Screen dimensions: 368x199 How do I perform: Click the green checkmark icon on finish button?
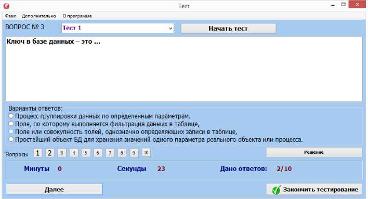click(x=276, y=190)
